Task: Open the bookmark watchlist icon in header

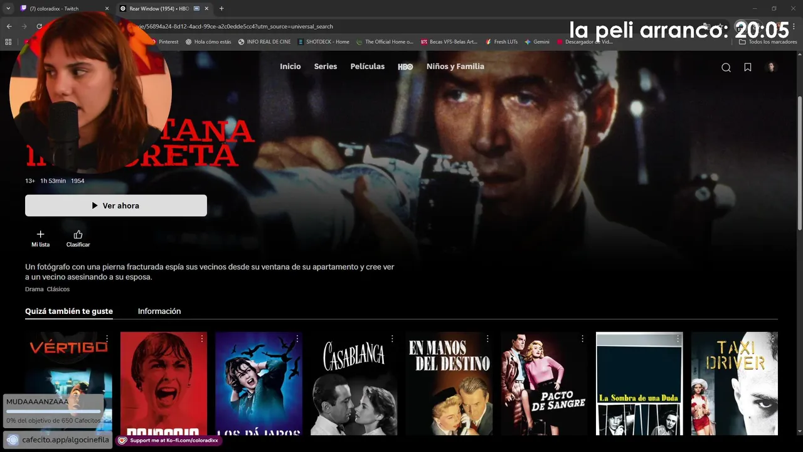Action: pyautogui.click(x=748, y=67)
